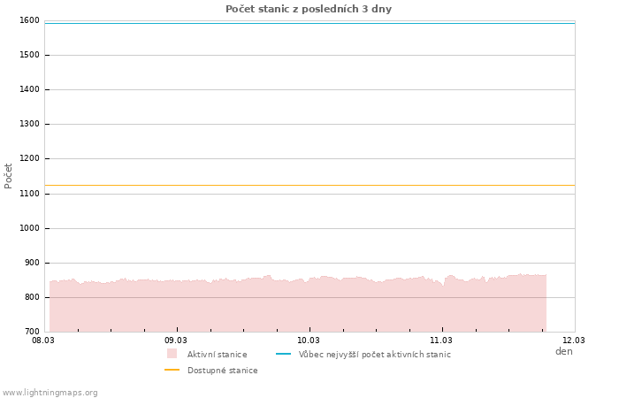Click the 1600 y-axis value
The height and width of the screenshot is (398, 619).
coord(29,20)
